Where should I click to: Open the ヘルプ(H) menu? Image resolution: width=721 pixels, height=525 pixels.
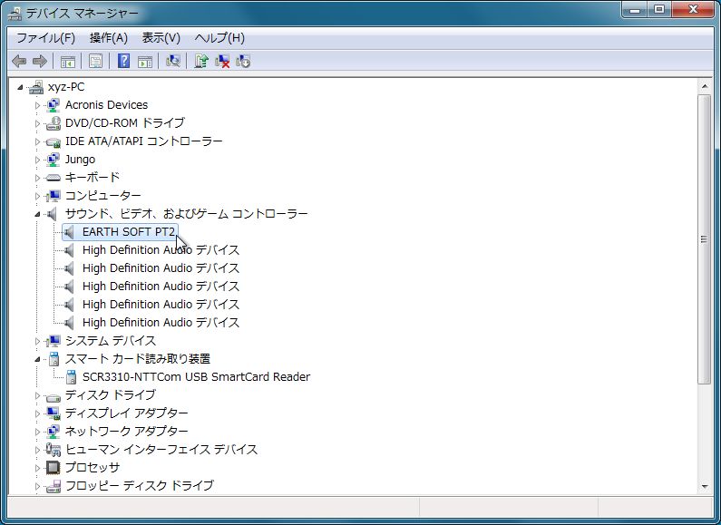(219, 38)
